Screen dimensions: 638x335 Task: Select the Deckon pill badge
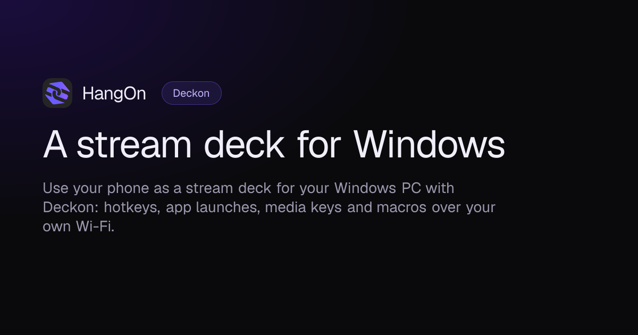[x=191, y=93]
